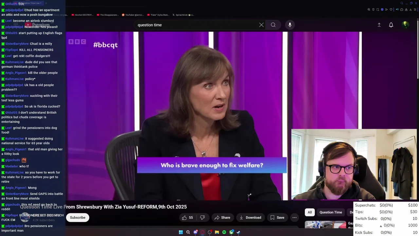Click the browser zoom magnifier icon
This screenshot has height=236, width=419.
pyautogui.click(x=369, y=10)
